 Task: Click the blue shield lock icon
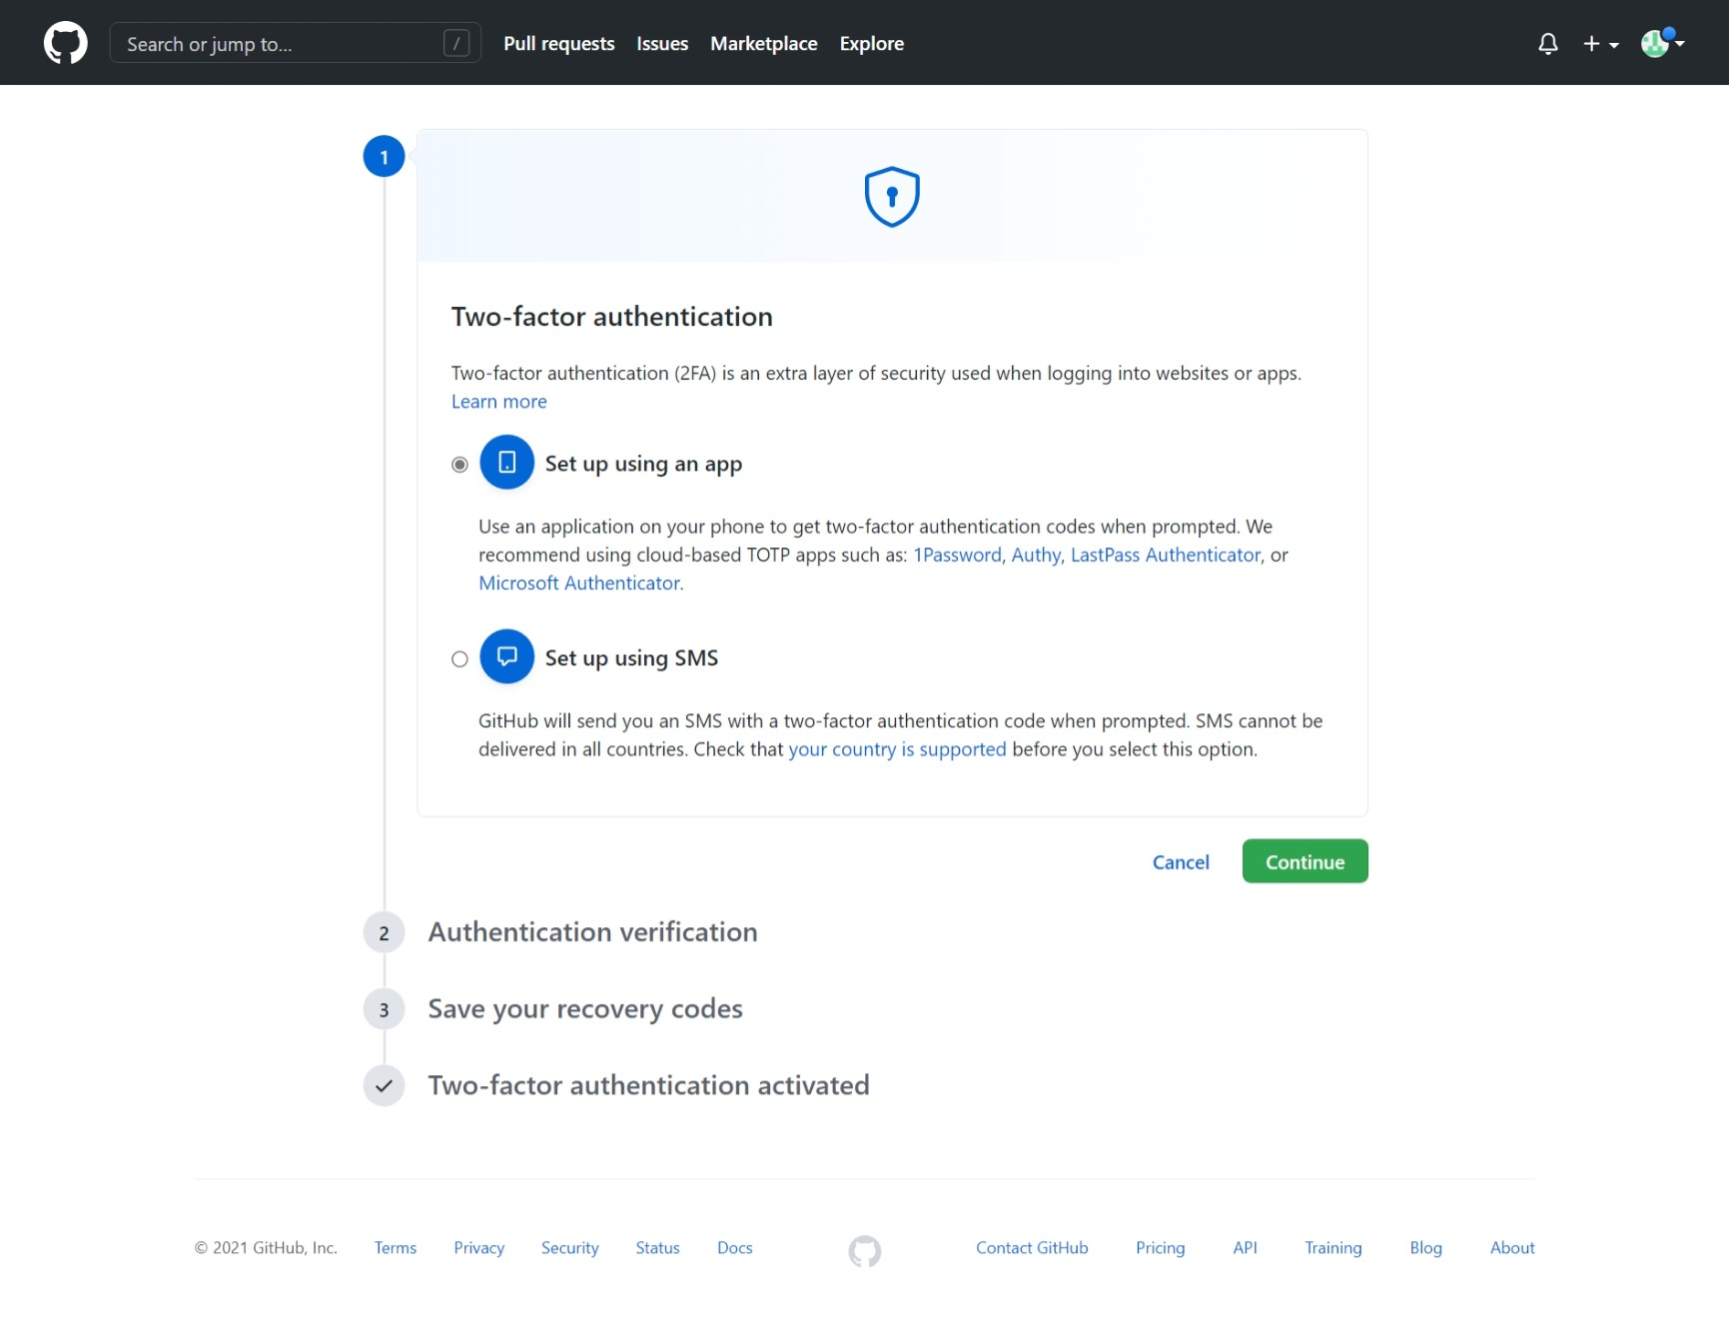point(892,197)
